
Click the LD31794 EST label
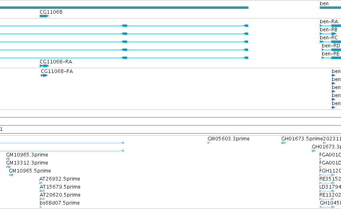click(x=330, y=187)
